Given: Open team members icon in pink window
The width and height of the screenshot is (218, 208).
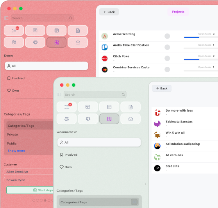Looking at the screenshot, I should pyautogui.click(x=14, y=42).
